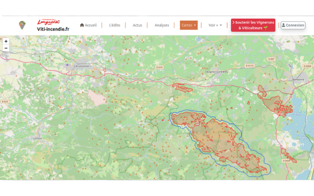Viewport: 314px width, 196px height.
Task: Click the small red fire zone below Lézignan-Corbières
Action: point(182,87)
